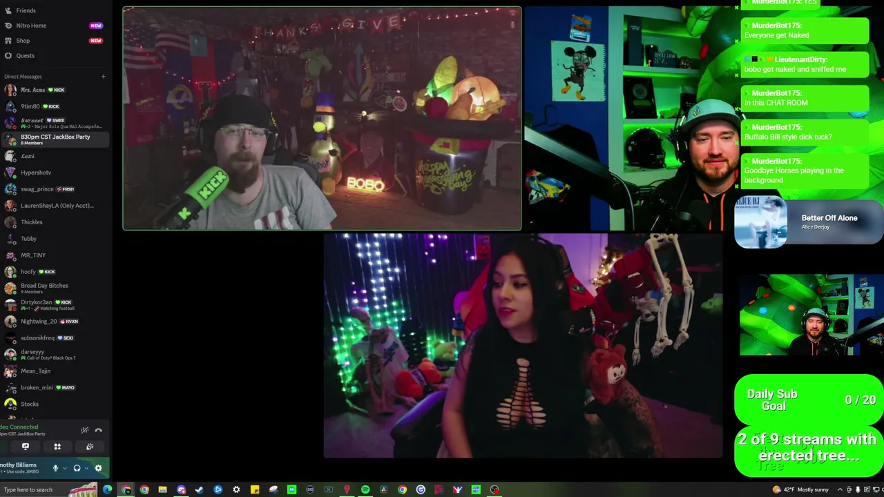Open the hoofy direct message
884x497 pixels.
tap(55, 272)
